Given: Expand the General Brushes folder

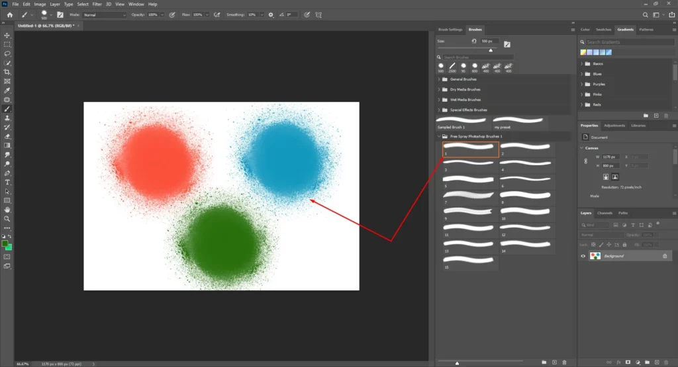Looking at the screenshot, I should [439, 79].
